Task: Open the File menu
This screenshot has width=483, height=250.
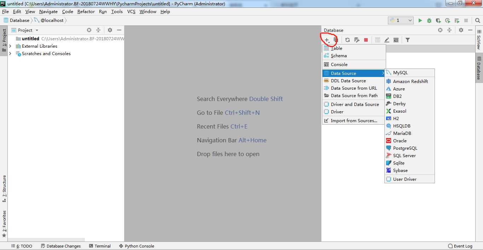Action: (x=5, y=11)
